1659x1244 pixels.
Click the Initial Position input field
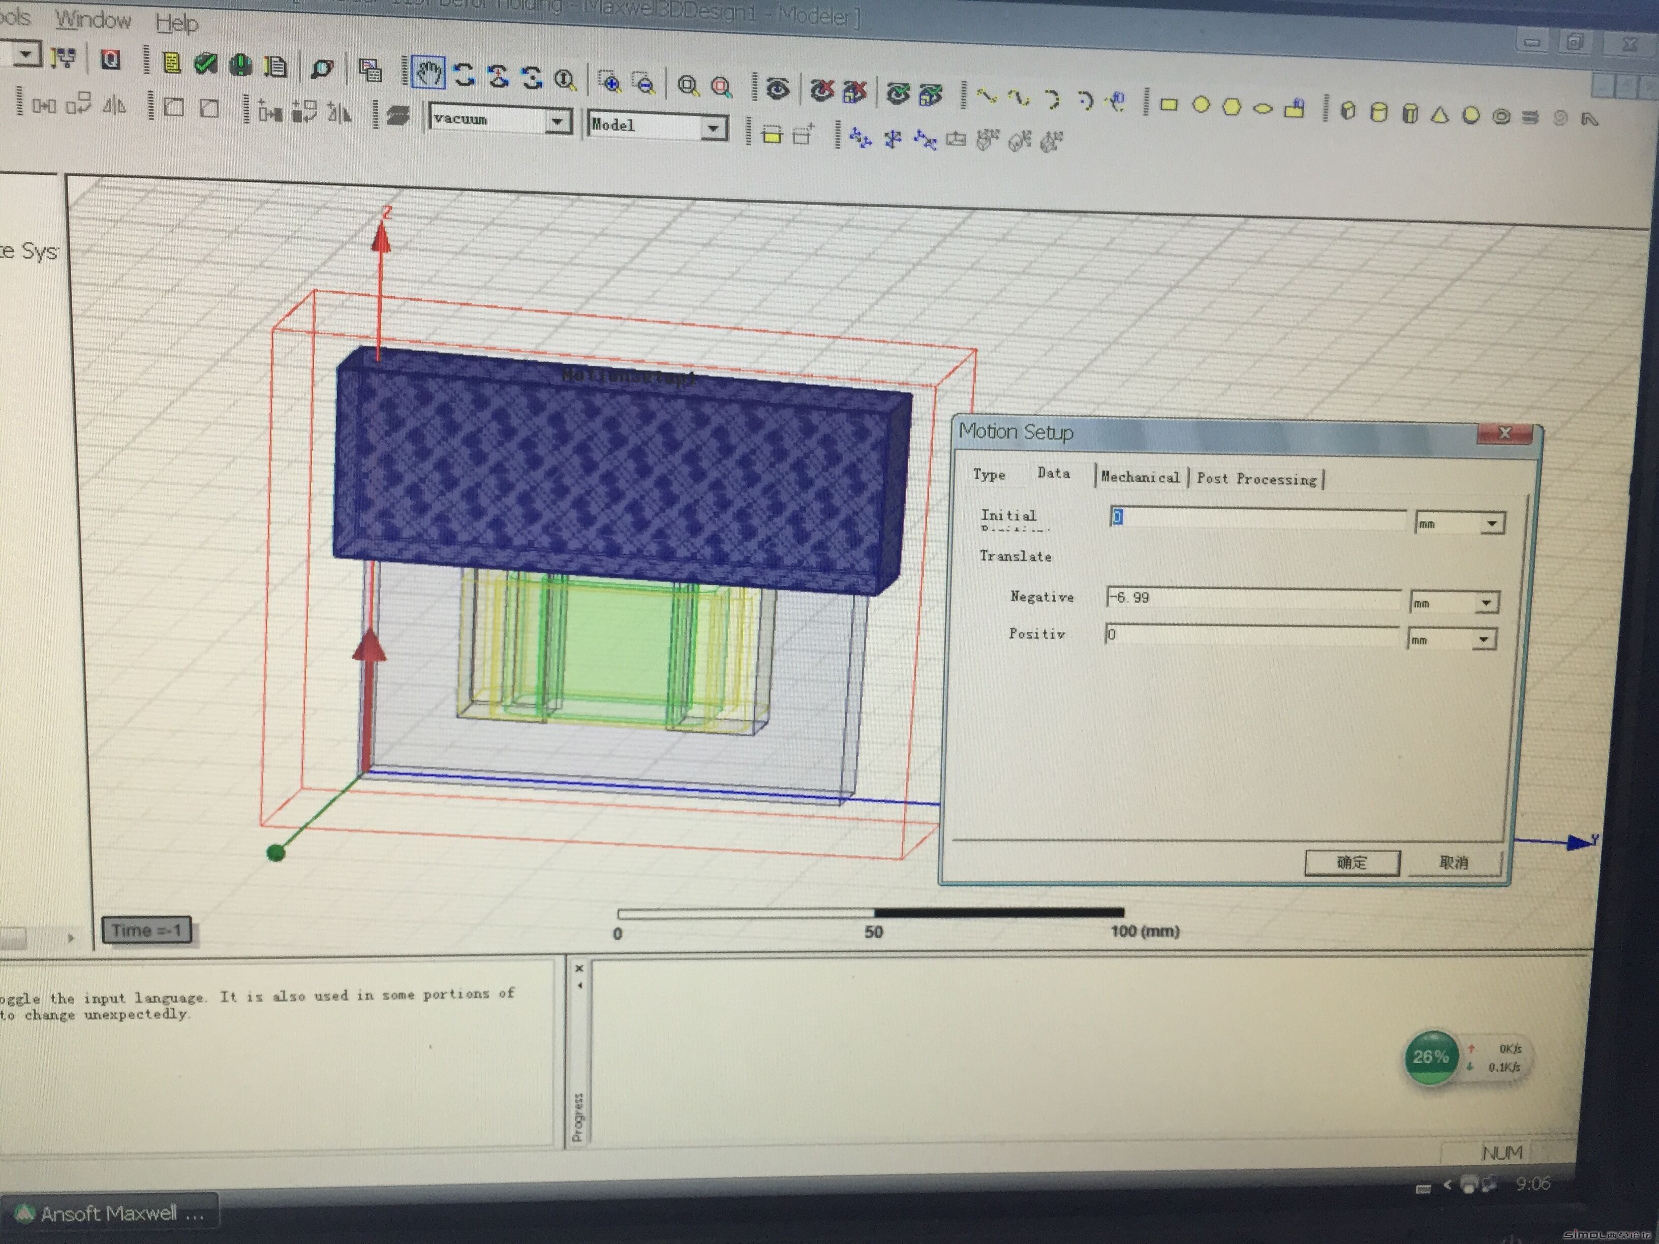(x=1258, y=518)
